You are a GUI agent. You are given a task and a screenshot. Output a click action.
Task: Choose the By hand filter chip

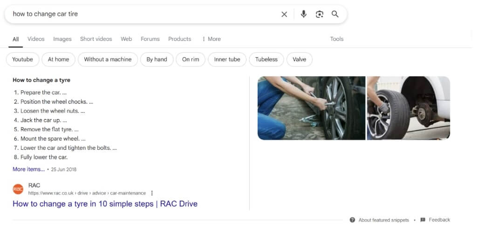157,60
